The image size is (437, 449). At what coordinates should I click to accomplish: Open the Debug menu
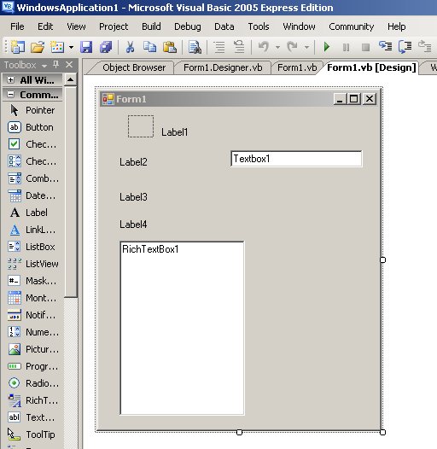[188, 26]
